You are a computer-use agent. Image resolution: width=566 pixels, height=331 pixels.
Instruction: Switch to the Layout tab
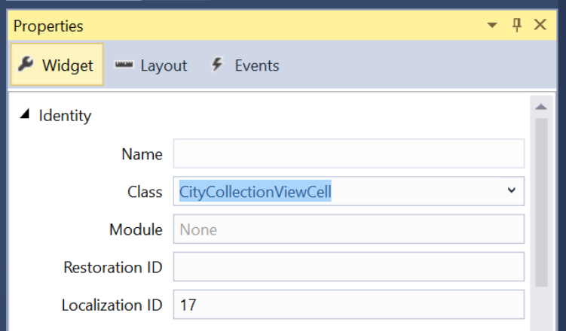click(151, 65)
